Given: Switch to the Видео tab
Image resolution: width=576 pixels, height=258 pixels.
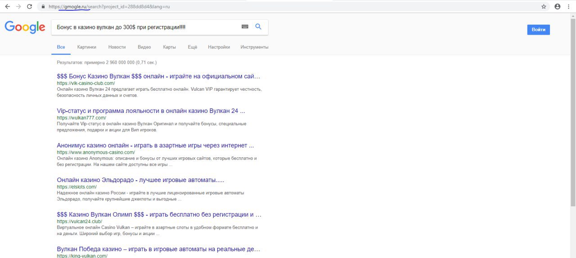Looking at the screenshot, I should click(x=144, y=47).
